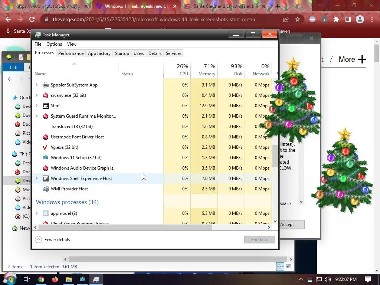Viewport: 380px width, 285px height.
Task: Switch to the Startup tab
Action: coord(122,53)
